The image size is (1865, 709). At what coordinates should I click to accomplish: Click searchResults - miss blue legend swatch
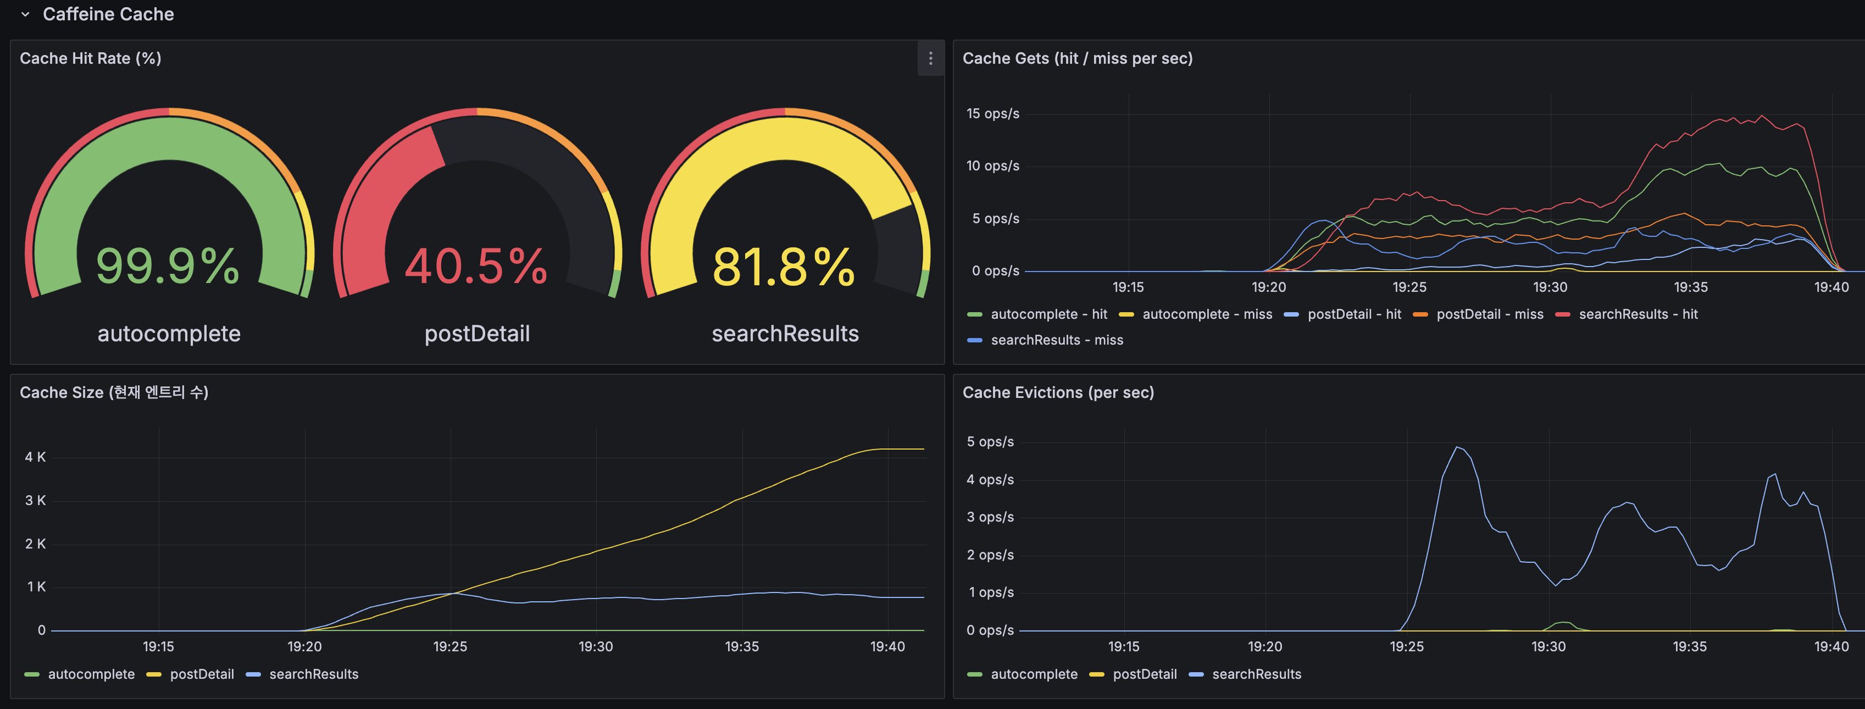(974, 340)
